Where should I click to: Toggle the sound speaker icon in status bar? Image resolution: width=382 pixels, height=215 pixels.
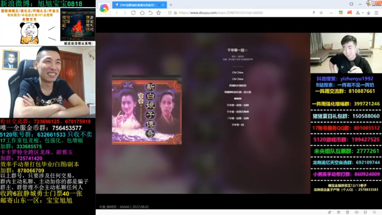[x=356, y=212]
